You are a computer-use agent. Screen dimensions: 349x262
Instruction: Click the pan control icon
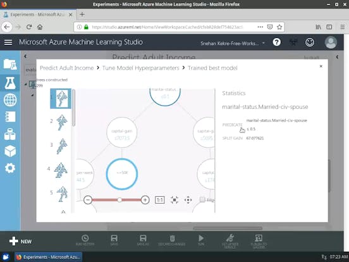(188, 200)
